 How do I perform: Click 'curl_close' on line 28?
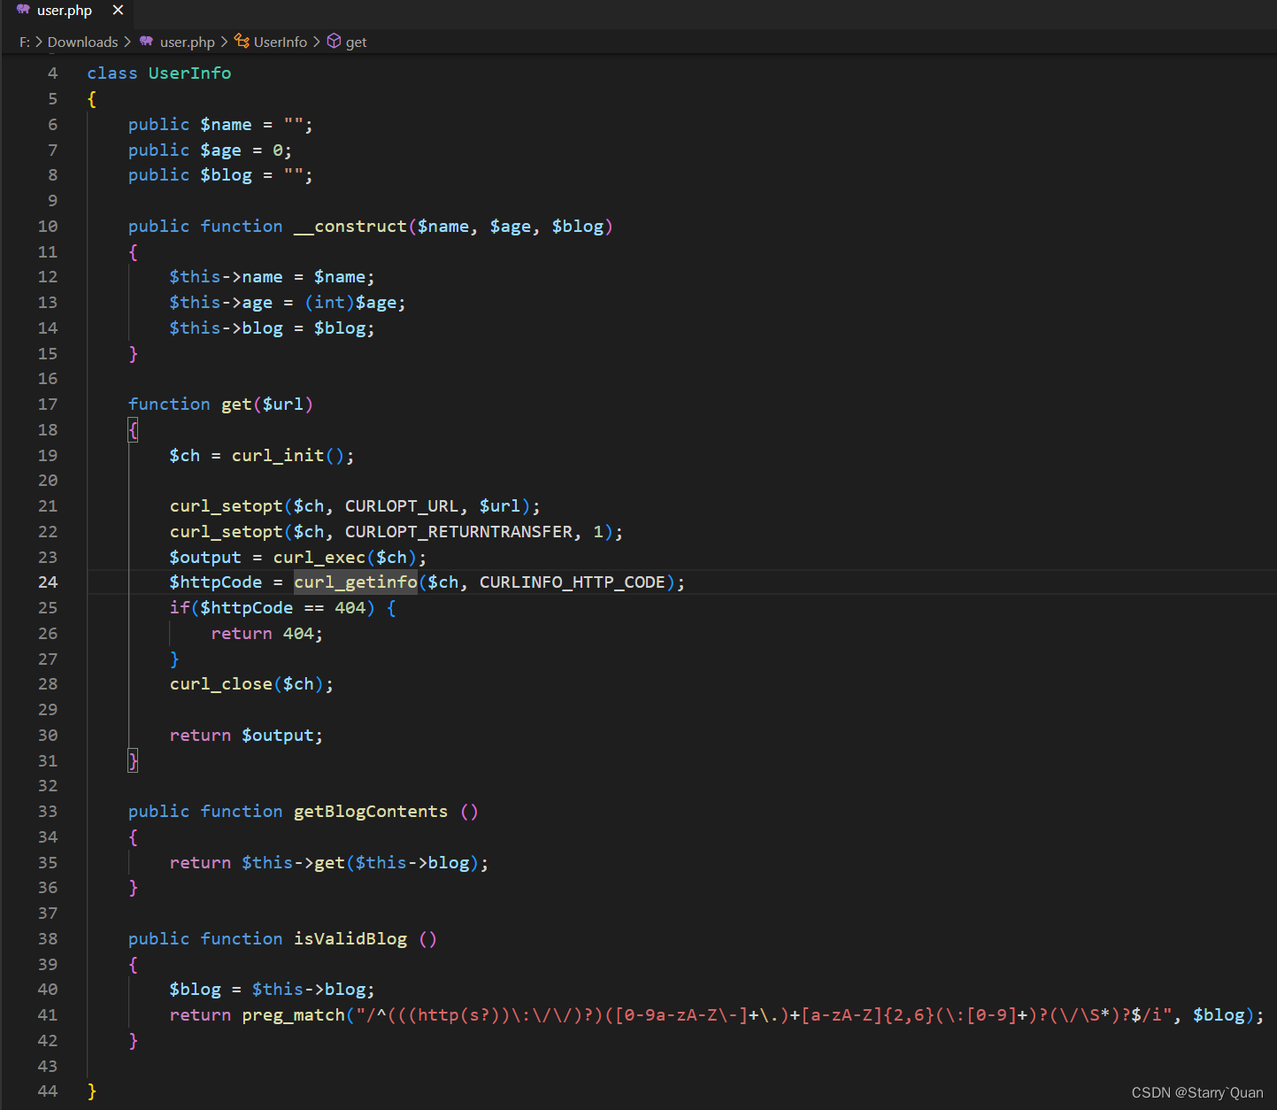click(x=221, y=684)
